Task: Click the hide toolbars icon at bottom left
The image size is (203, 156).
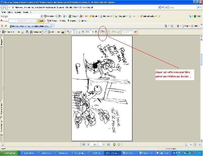Action: [x=2, y=144]
